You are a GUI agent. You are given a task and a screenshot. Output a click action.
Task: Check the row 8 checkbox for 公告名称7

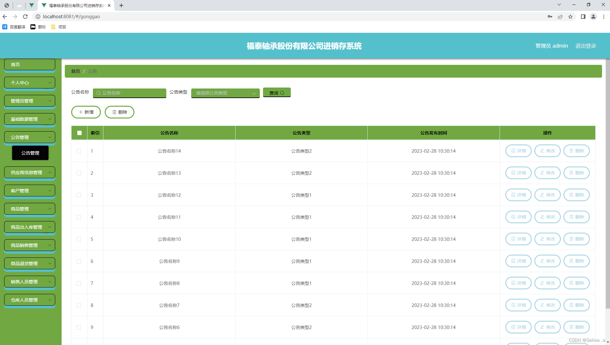coord(79,305)
